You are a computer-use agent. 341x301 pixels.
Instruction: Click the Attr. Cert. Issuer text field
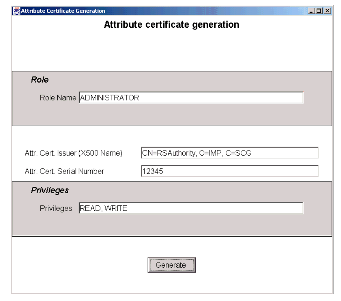pyautogui.click(x=229, y=153)
